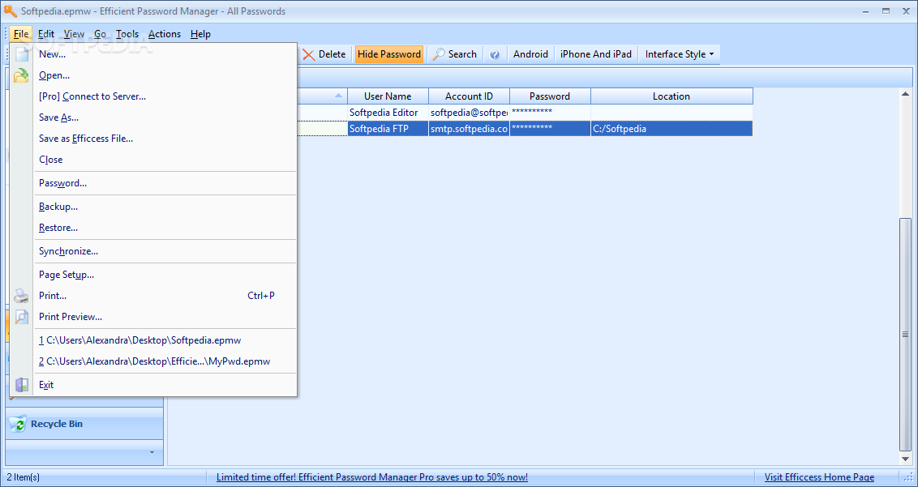Viewport: 918px width, 487px height.
Task: Open the Help menu
Action: click(x=200, y=34)
